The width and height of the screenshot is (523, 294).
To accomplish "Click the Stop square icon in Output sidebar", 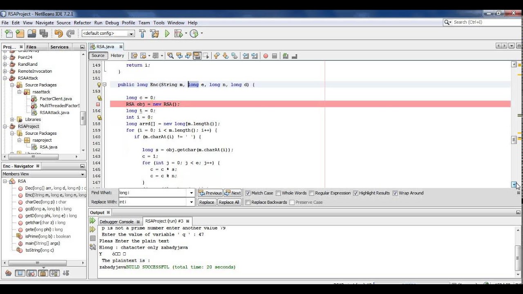I will [x=93, y=238].
